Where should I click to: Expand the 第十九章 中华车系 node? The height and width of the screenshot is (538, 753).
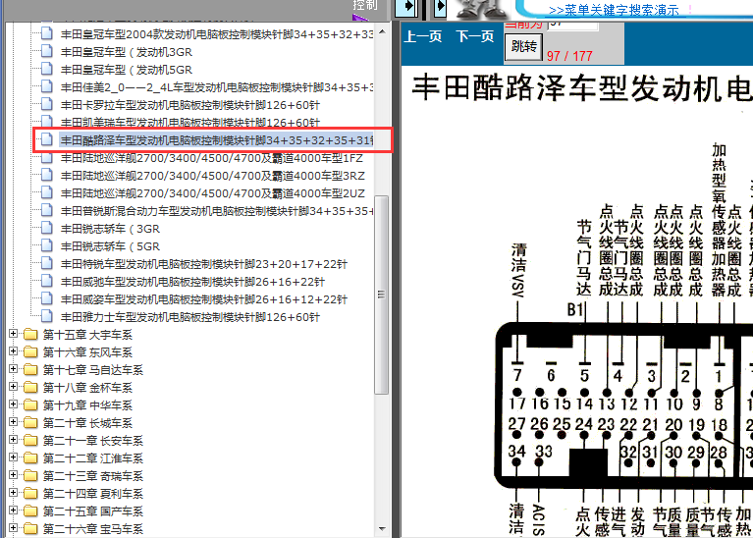[x=14, y=404]
